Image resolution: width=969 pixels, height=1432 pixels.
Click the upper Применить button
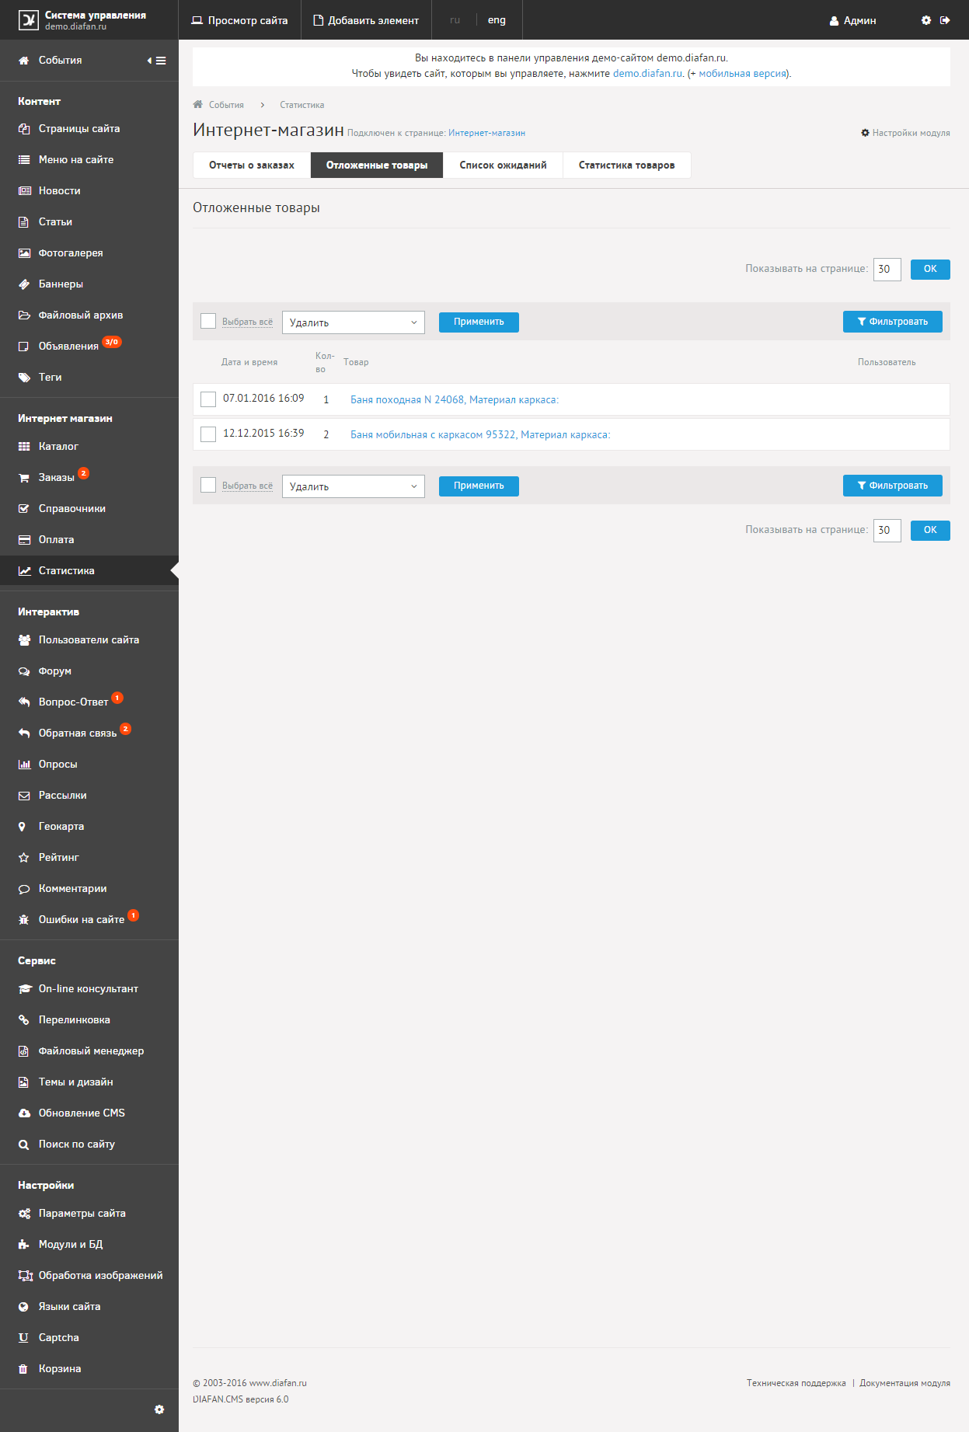point(479,322)
